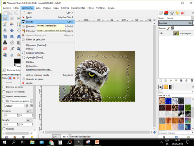Toggle visibility of Capa pegada layer
The image size is (194, 146).
point(161,33)
